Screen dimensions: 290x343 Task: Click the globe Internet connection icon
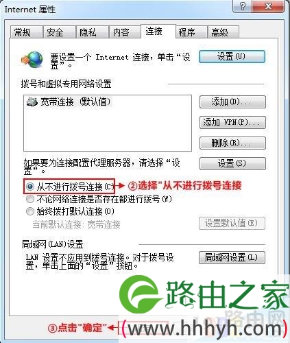point(32,60)
